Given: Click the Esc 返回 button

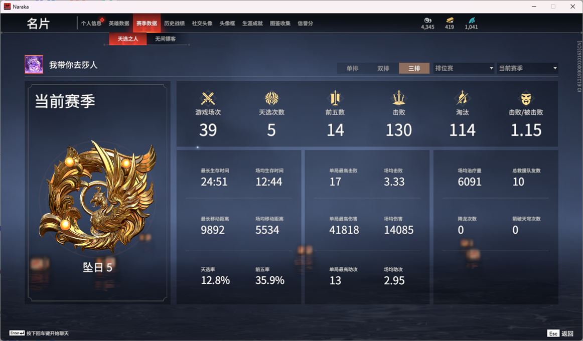Looking at the screenshot, I should (561, 333).
